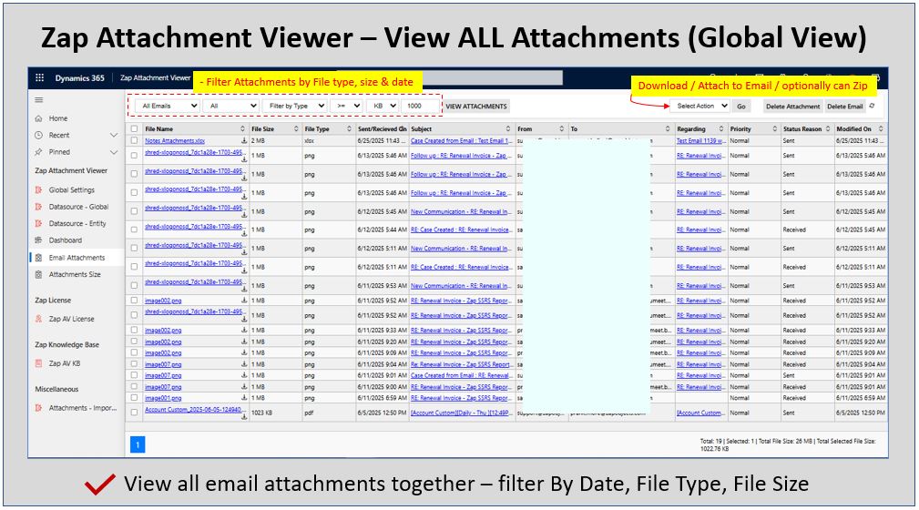Click the refresh icon beside Delete Email
Viewport: 919px width, 510px height.
pyautogui.click(x=873, y=107)
